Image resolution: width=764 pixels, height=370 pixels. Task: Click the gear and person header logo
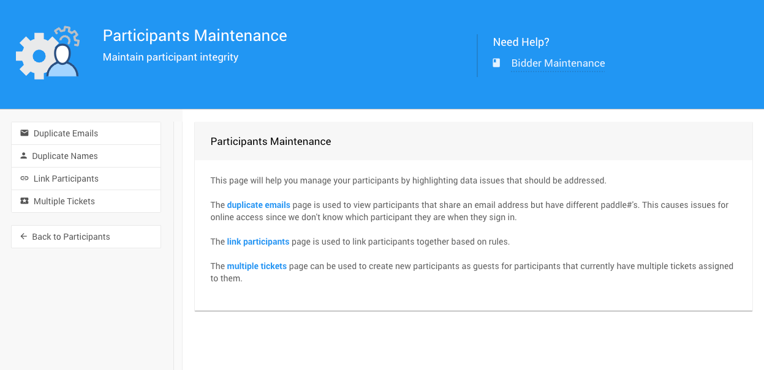(48, 53)
